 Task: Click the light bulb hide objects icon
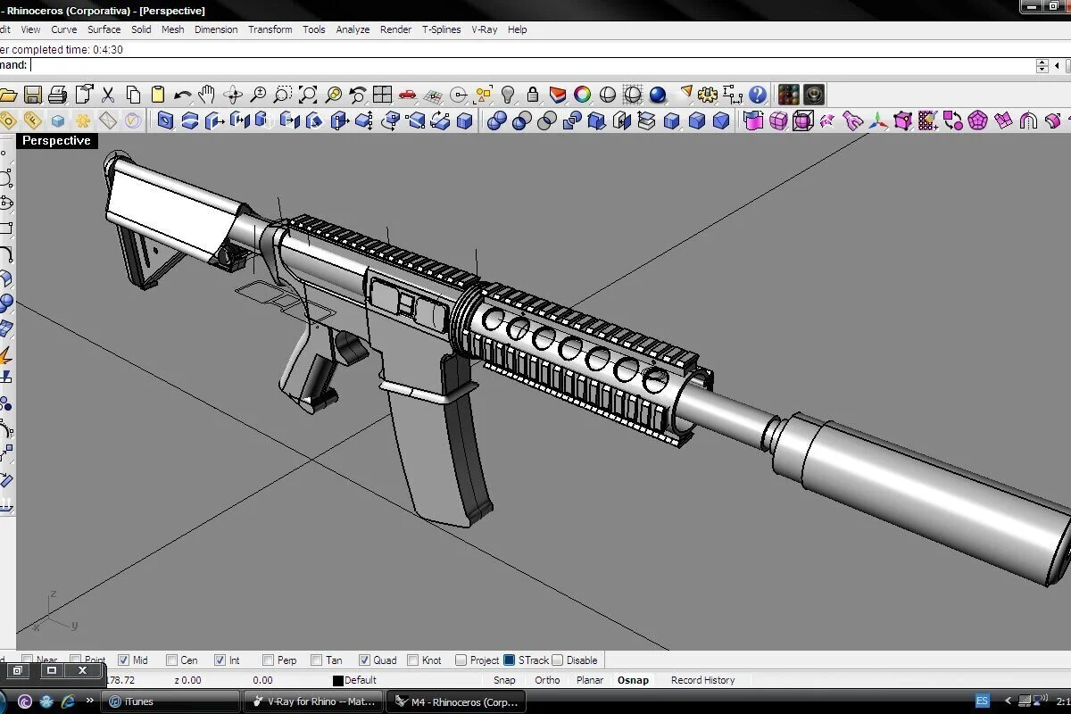509,95
